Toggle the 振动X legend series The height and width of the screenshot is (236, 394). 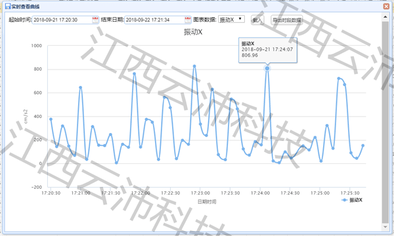pos(352,200)
